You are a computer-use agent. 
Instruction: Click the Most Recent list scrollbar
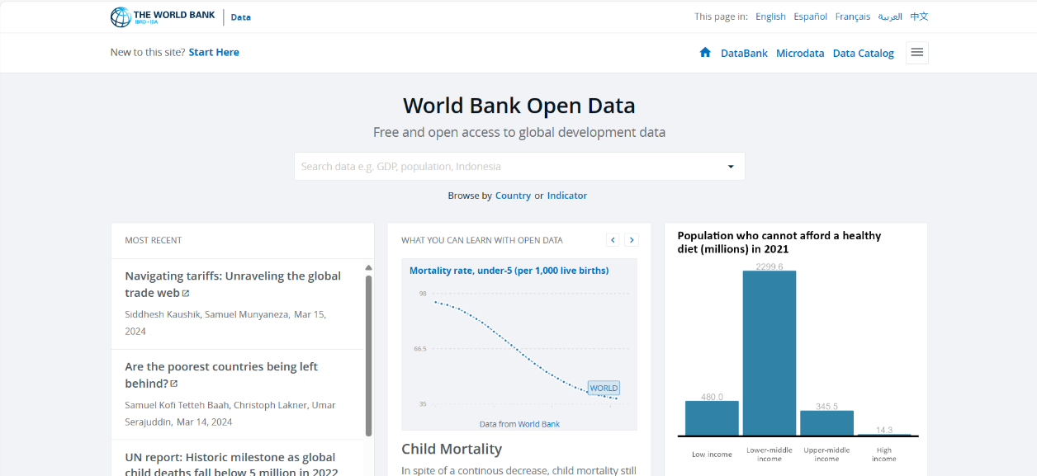(x=368, y=356)
